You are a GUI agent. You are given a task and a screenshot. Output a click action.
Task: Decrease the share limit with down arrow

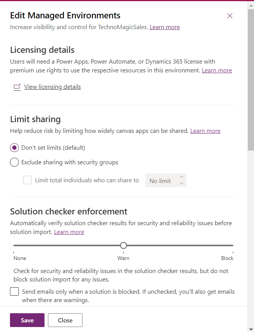point(182,184)
